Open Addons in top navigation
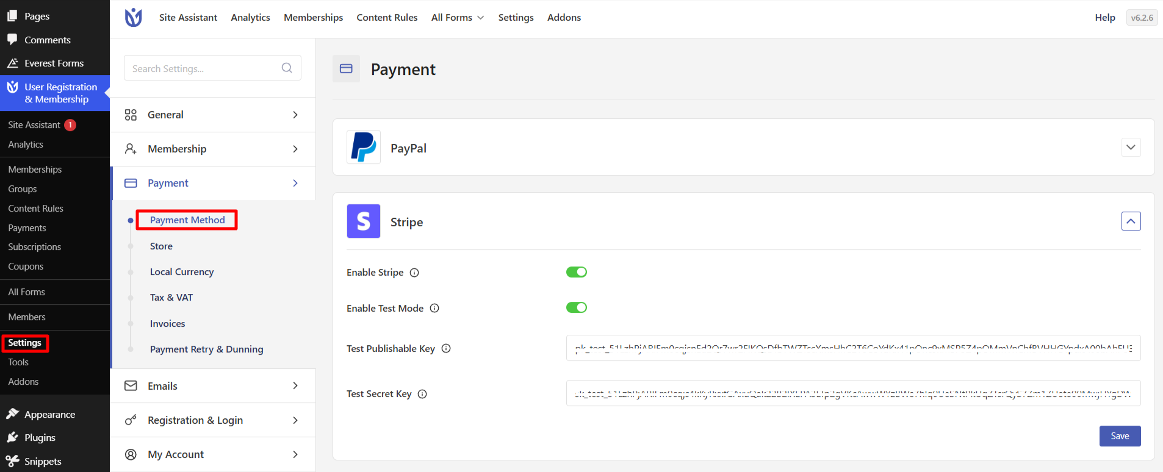 [x=564, y=18]
